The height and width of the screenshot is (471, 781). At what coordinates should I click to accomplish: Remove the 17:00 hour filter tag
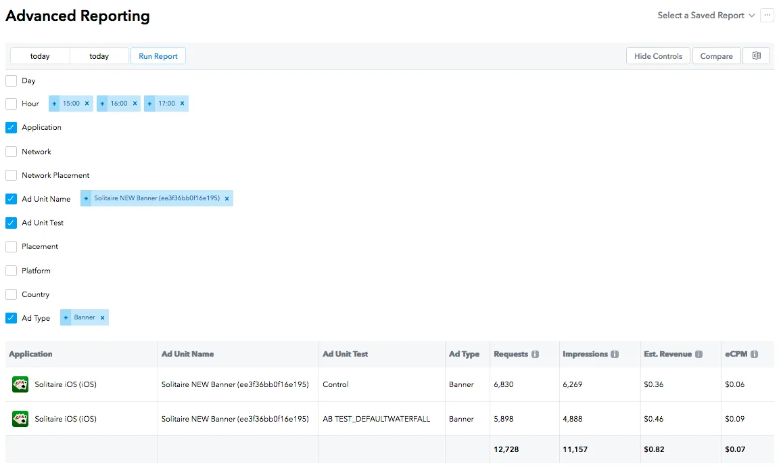tap(182, 104)
